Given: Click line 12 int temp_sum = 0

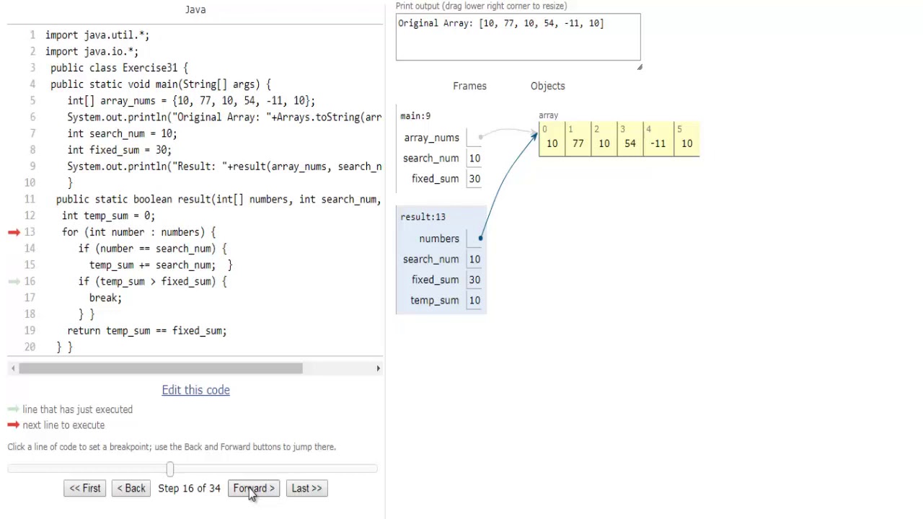Looking at the screenshot, I should click(x=108, y=216).
